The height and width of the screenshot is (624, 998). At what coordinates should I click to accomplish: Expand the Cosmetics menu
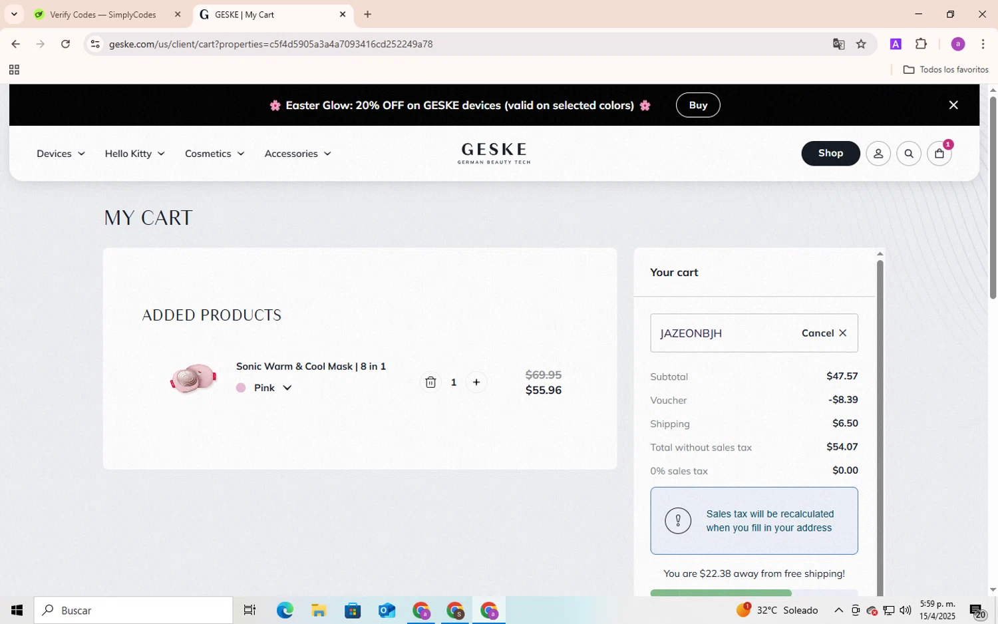[214, 154]
